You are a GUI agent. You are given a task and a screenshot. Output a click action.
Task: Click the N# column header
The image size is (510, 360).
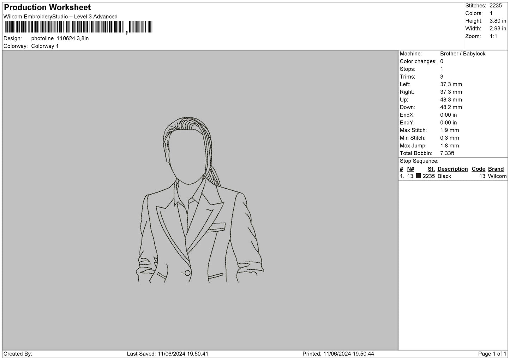click(410, 169)
